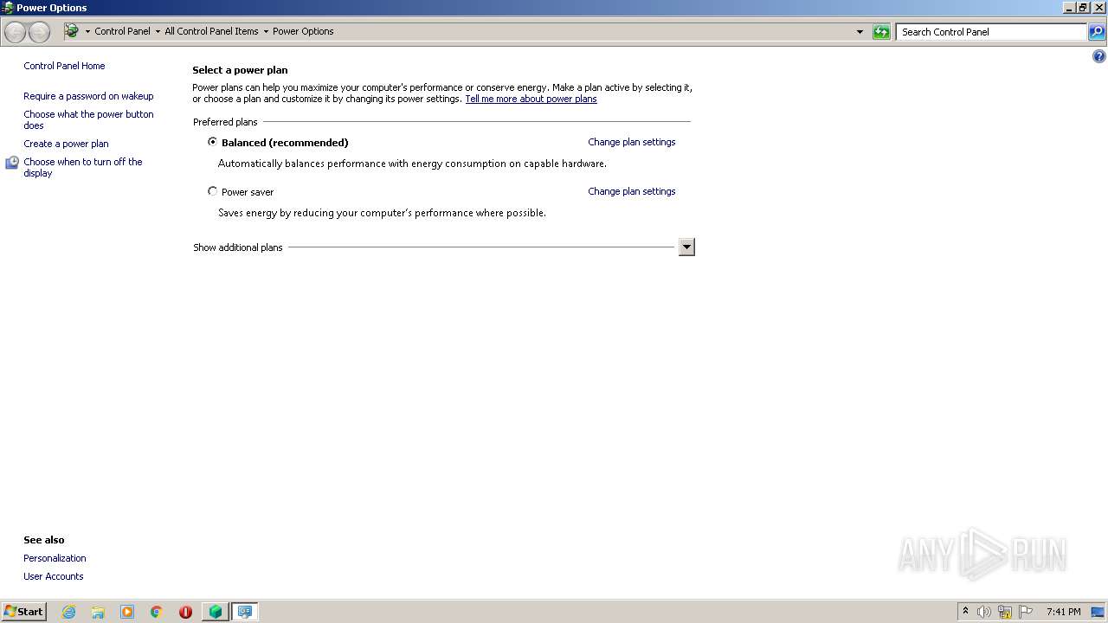
Task: Open the volume speaker tray icon
Action: point(984,612)
